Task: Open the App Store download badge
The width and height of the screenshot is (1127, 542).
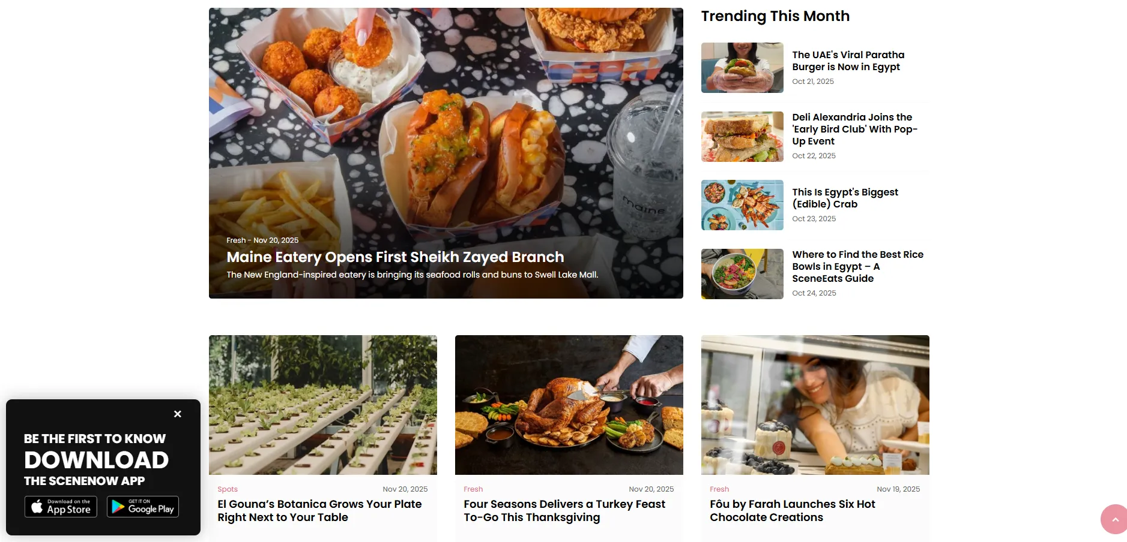Action: 61,507
